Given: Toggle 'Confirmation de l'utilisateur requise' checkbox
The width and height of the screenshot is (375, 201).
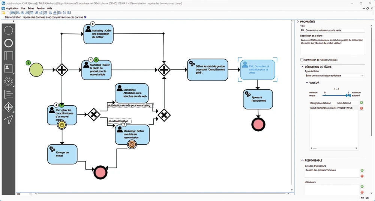Looking at the screenshot, I should pyautogui.click(x=302, y=60).
